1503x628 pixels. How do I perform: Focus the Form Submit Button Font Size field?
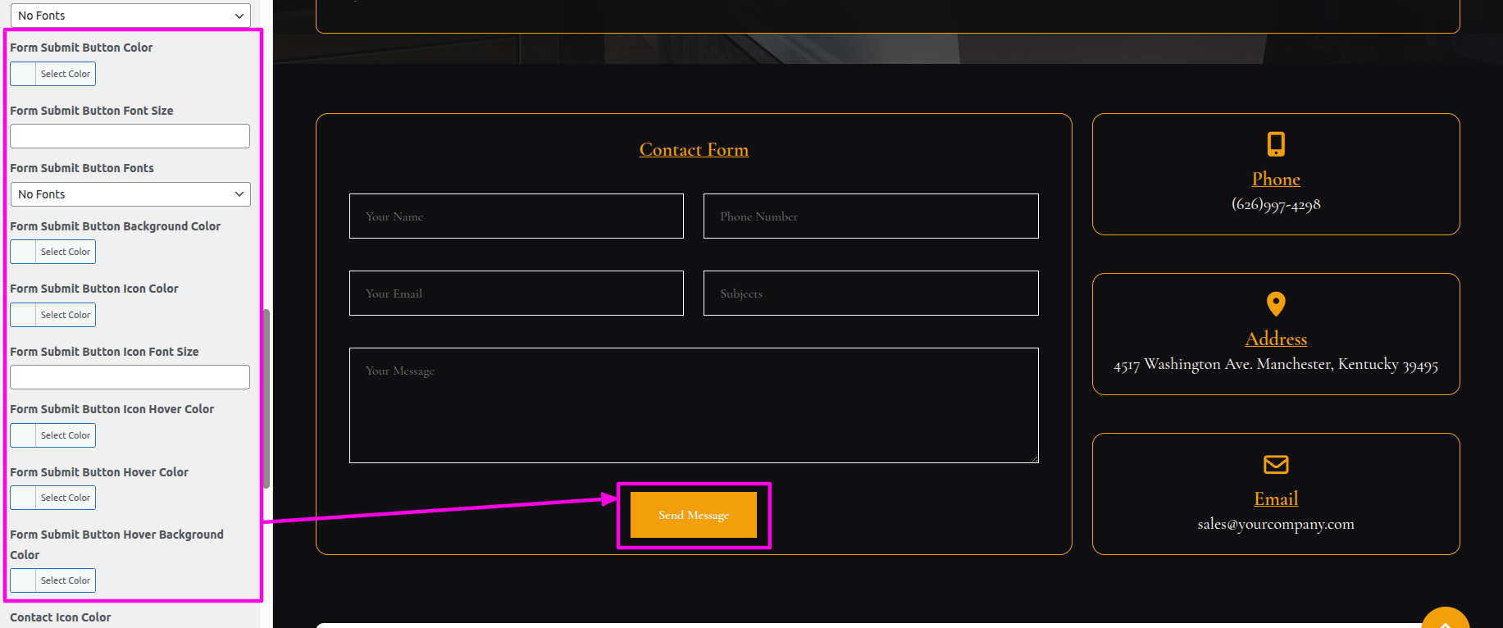tap(130, 136)
